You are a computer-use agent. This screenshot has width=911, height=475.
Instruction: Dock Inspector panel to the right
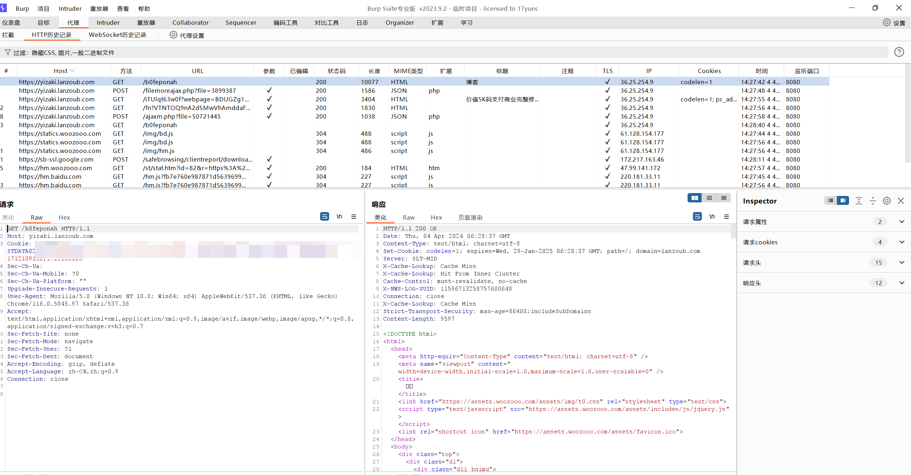(843, 201)
